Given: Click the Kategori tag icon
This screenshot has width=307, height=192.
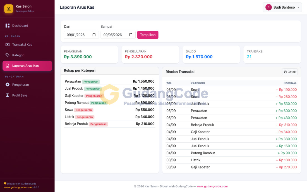Looking at the screenshot, I should (8, 55).
